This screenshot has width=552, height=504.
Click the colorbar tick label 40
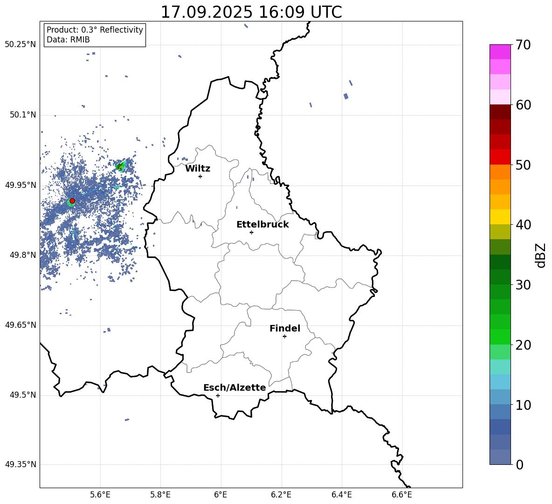pyautogui.click(x=523, y=225)
